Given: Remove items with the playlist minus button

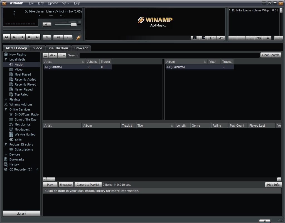Looking at the screenshot, I should [x=241, y=38].
